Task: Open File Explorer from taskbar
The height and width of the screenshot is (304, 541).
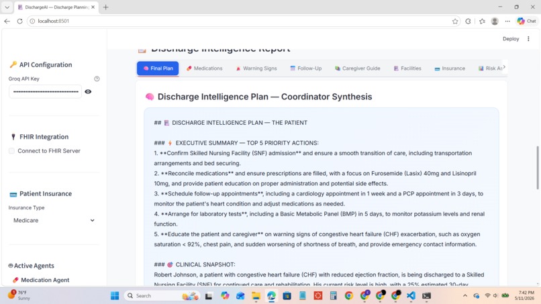Action: pos(256,296)
